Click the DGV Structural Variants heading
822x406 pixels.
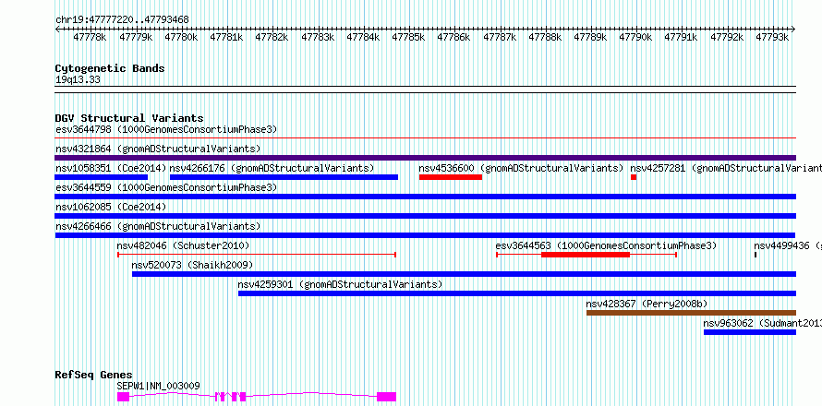point(129,118)
